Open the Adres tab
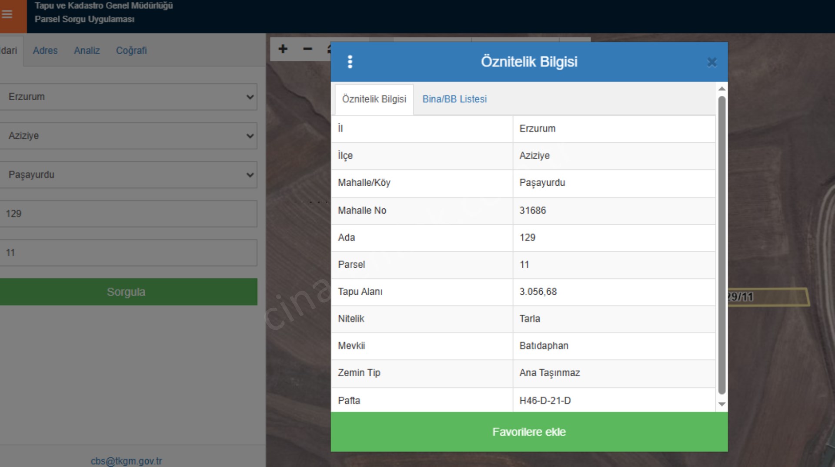Screen dimensions: 835x467 coord(45,50)
